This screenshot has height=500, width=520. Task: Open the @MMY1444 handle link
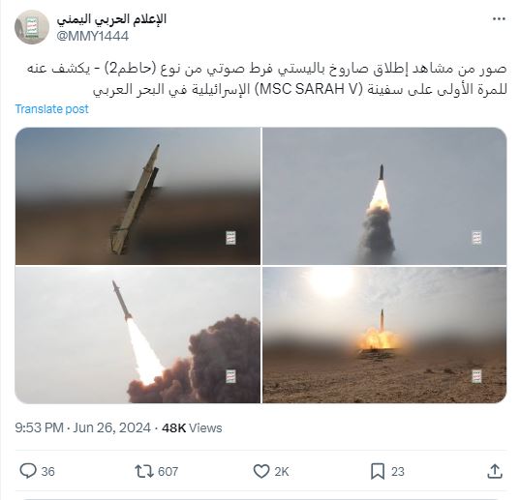click(93, 36)
